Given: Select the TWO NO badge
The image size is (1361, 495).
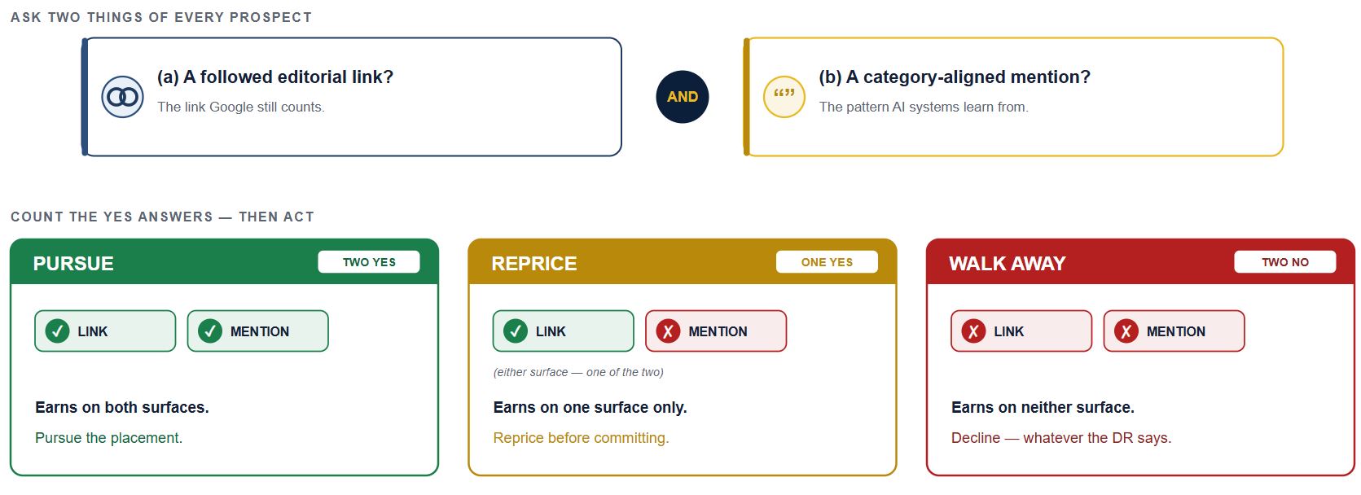Looking at the screenshot, I should (x=1285, y=262).
